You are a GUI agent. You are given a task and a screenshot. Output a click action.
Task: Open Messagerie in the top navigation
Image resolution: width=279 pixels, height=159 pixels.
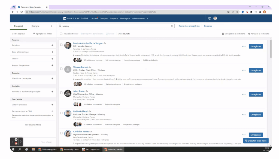point(125,19)
